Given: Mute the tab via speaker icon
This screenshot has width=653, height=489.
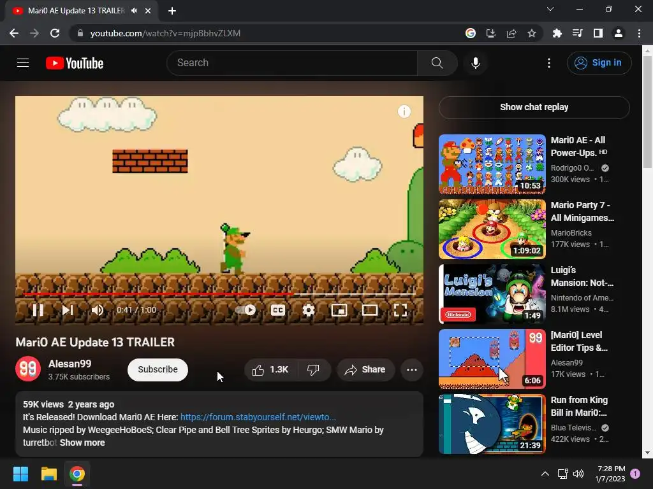Looking at the screenshot, I should tap(134, 11).
